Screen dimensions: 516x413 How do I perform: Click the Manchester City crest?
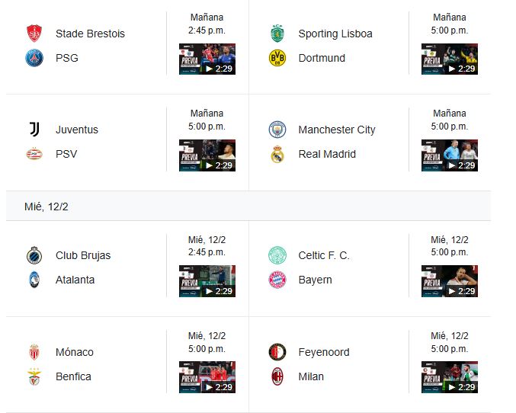(x=277, y=130)
